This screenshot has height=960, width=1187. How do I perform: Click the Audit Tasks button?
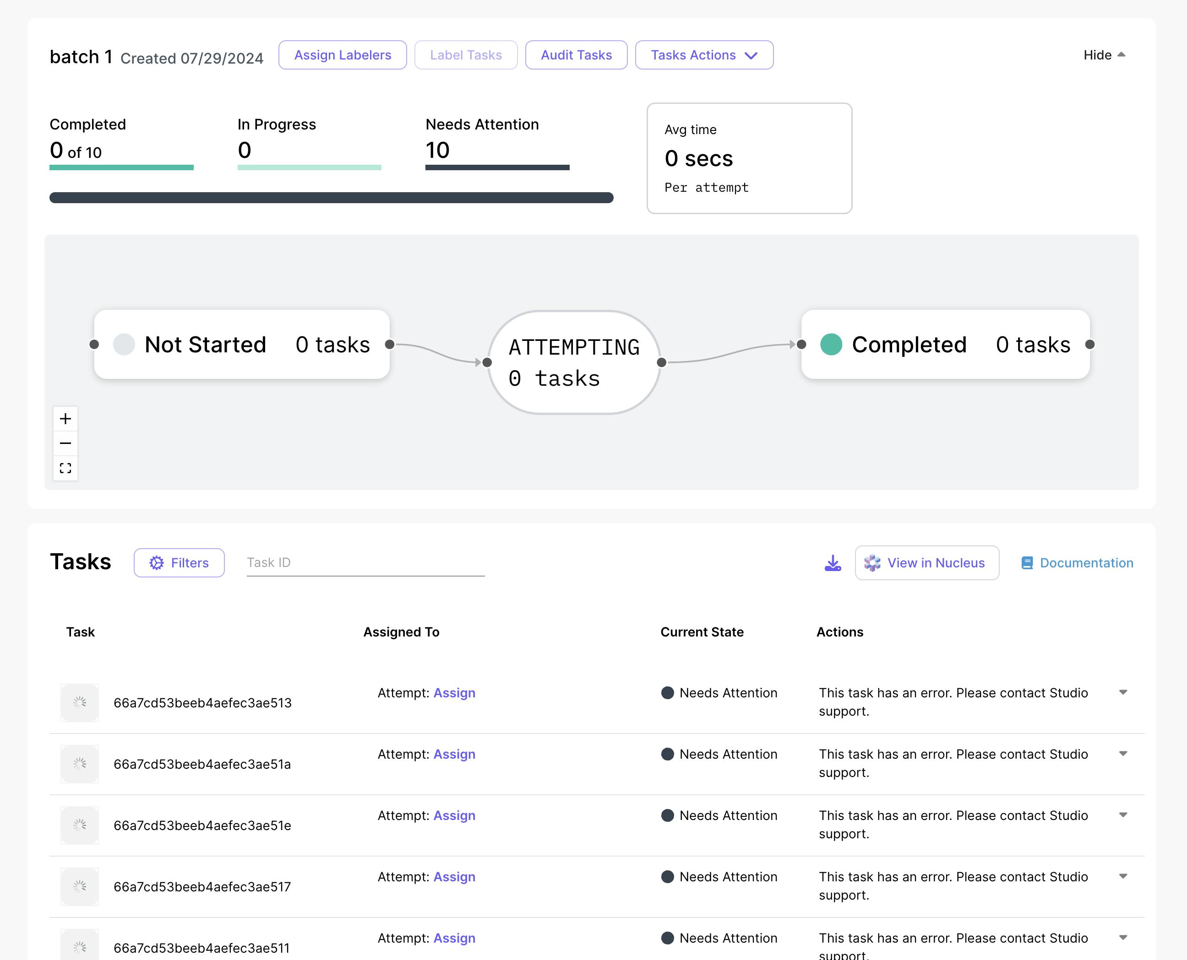coord(576,55)
